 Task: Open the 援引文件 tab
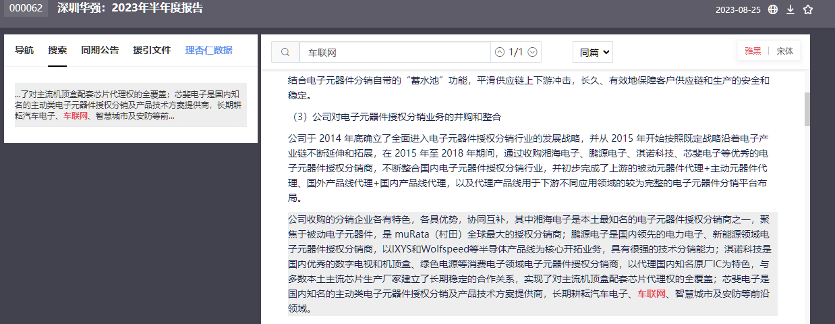[152, 50]
